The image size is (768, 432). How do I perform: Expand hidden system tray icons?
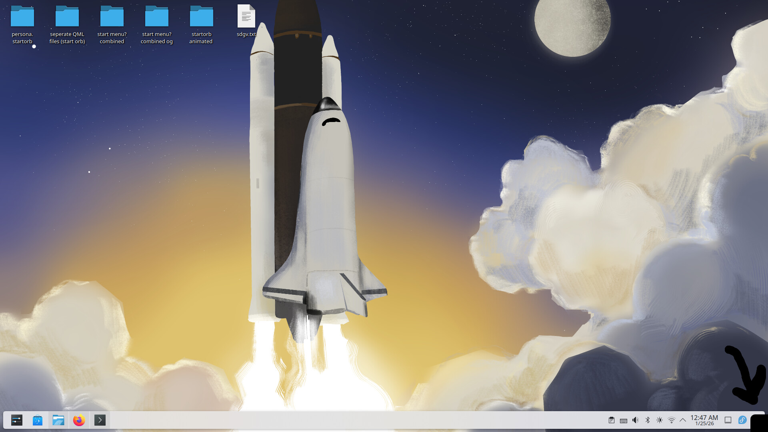coord(683,420)
